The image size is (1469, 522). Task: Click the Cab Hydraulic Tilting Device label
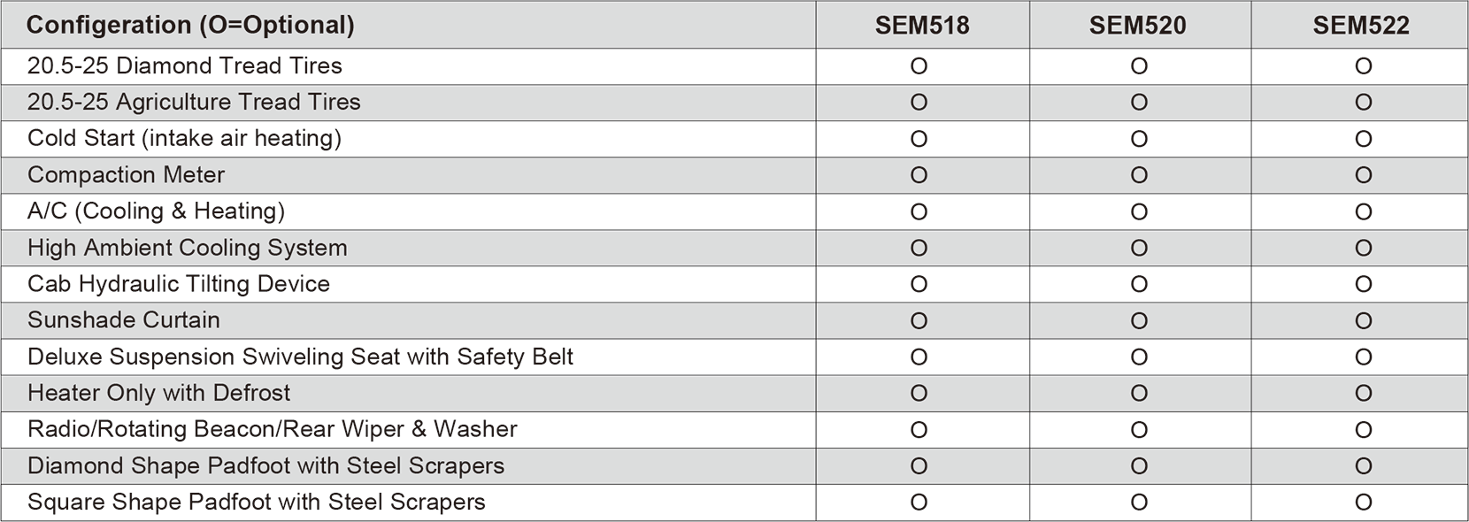tap(178, 284)
